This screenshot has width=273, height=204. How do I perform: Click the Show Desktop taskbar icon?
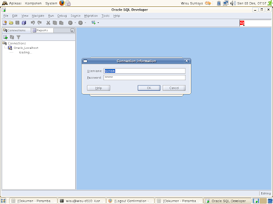[x=3, y=201]
